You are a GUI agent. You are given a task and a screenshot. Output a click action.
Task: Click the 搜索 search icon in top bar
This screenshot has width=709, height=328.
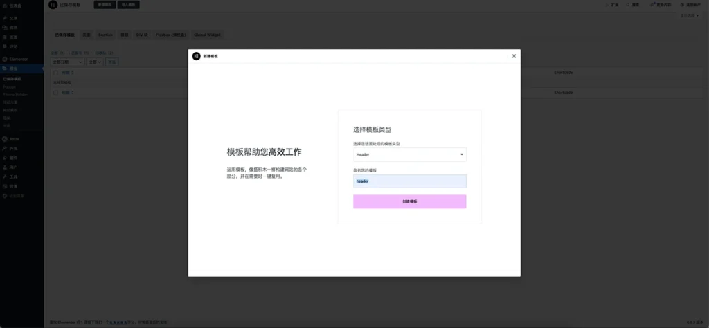[x=629, y=5]
